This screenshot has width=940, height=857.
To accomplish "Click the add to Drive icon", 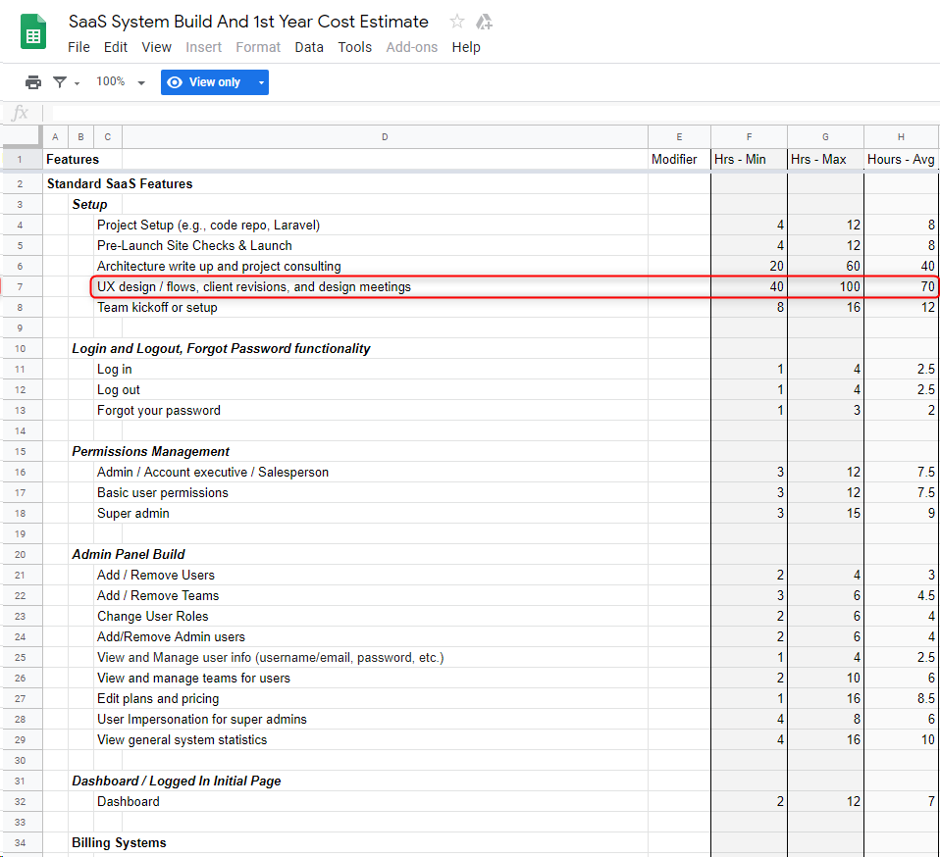I will 484,23.
